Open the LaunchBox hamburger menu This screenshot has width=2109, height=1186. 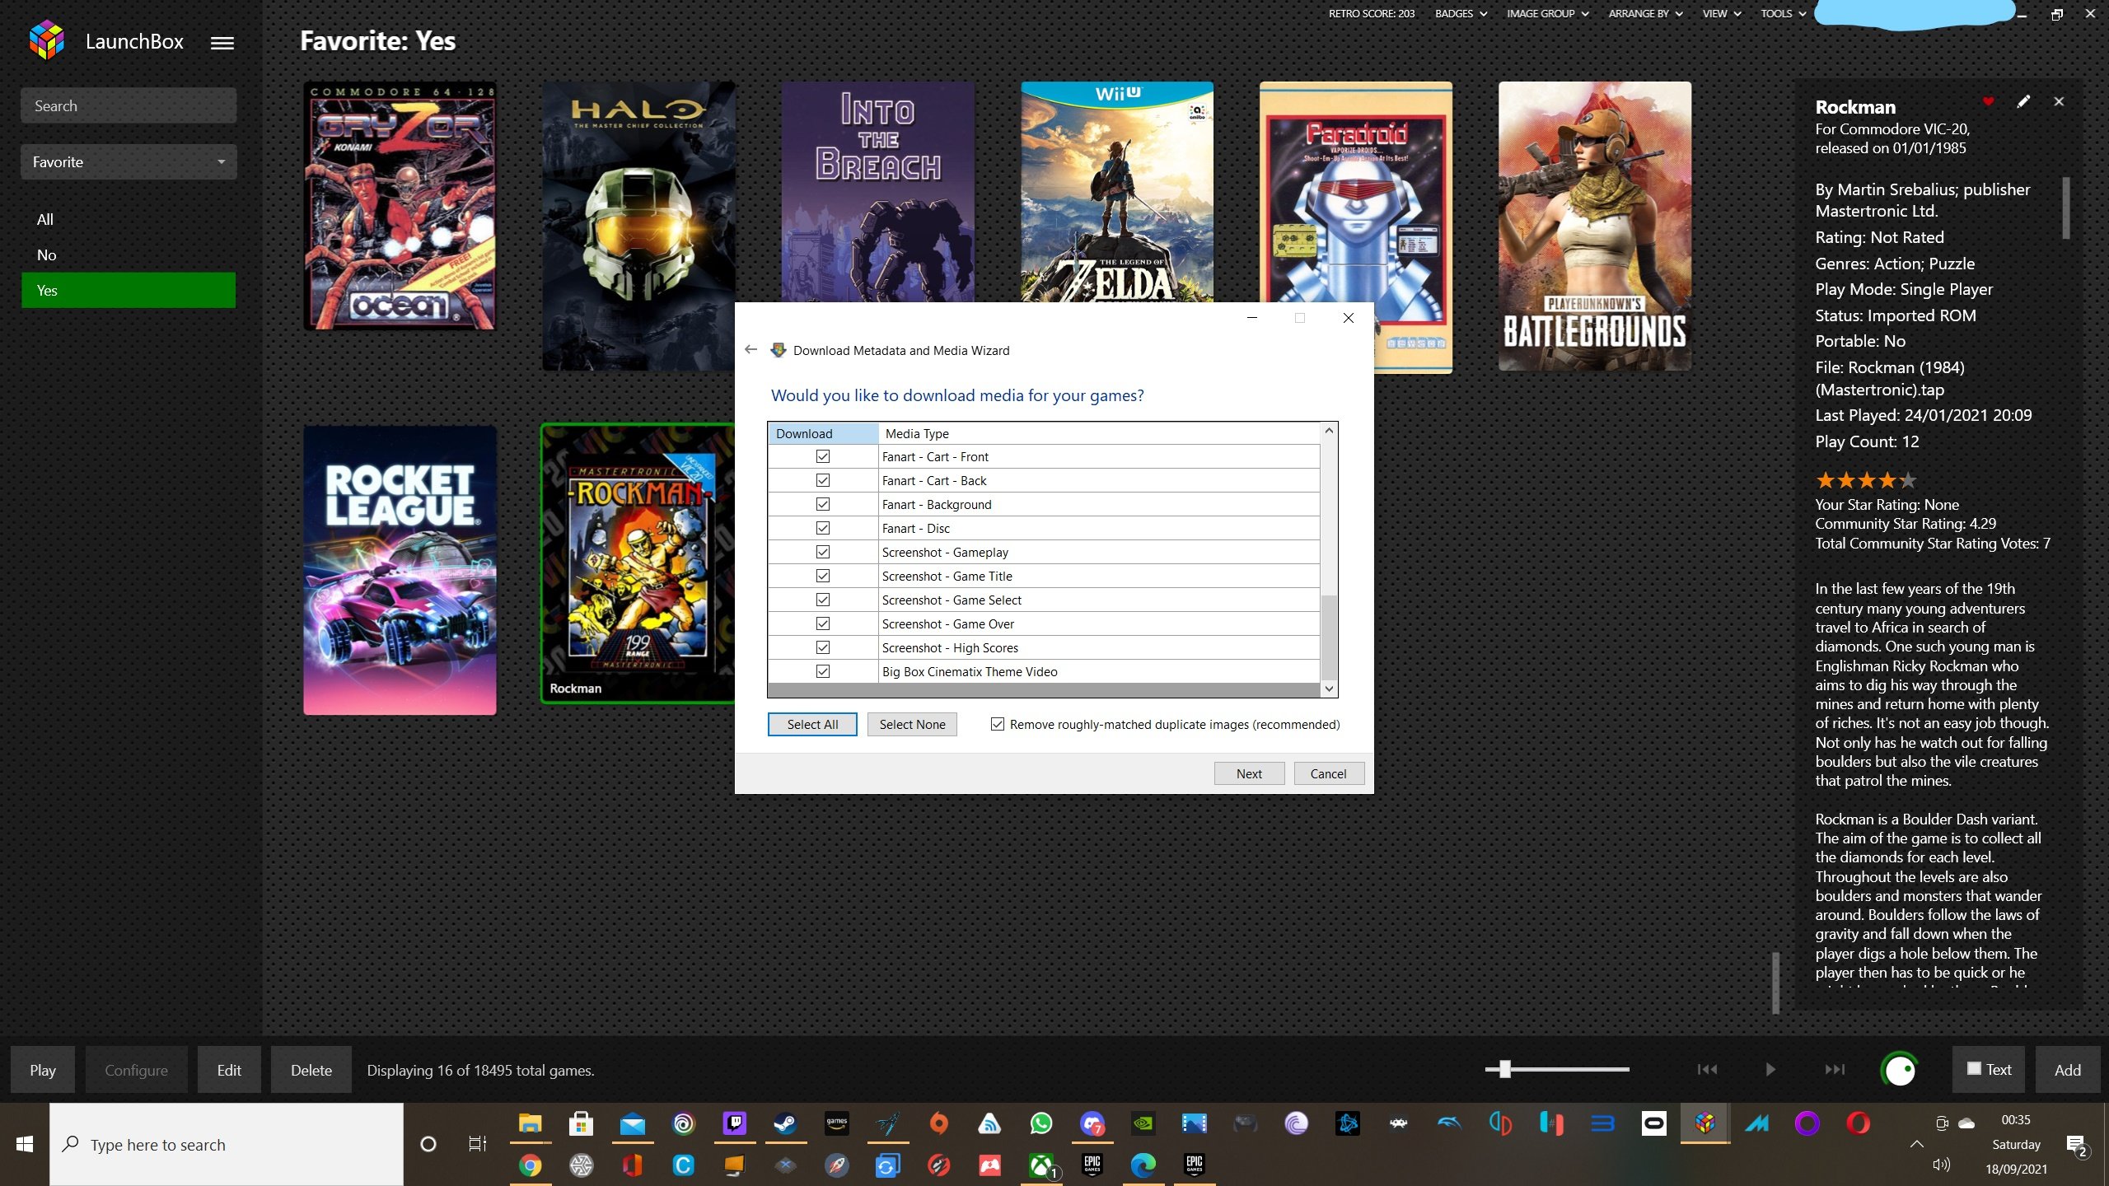click(x=222, y=43)
